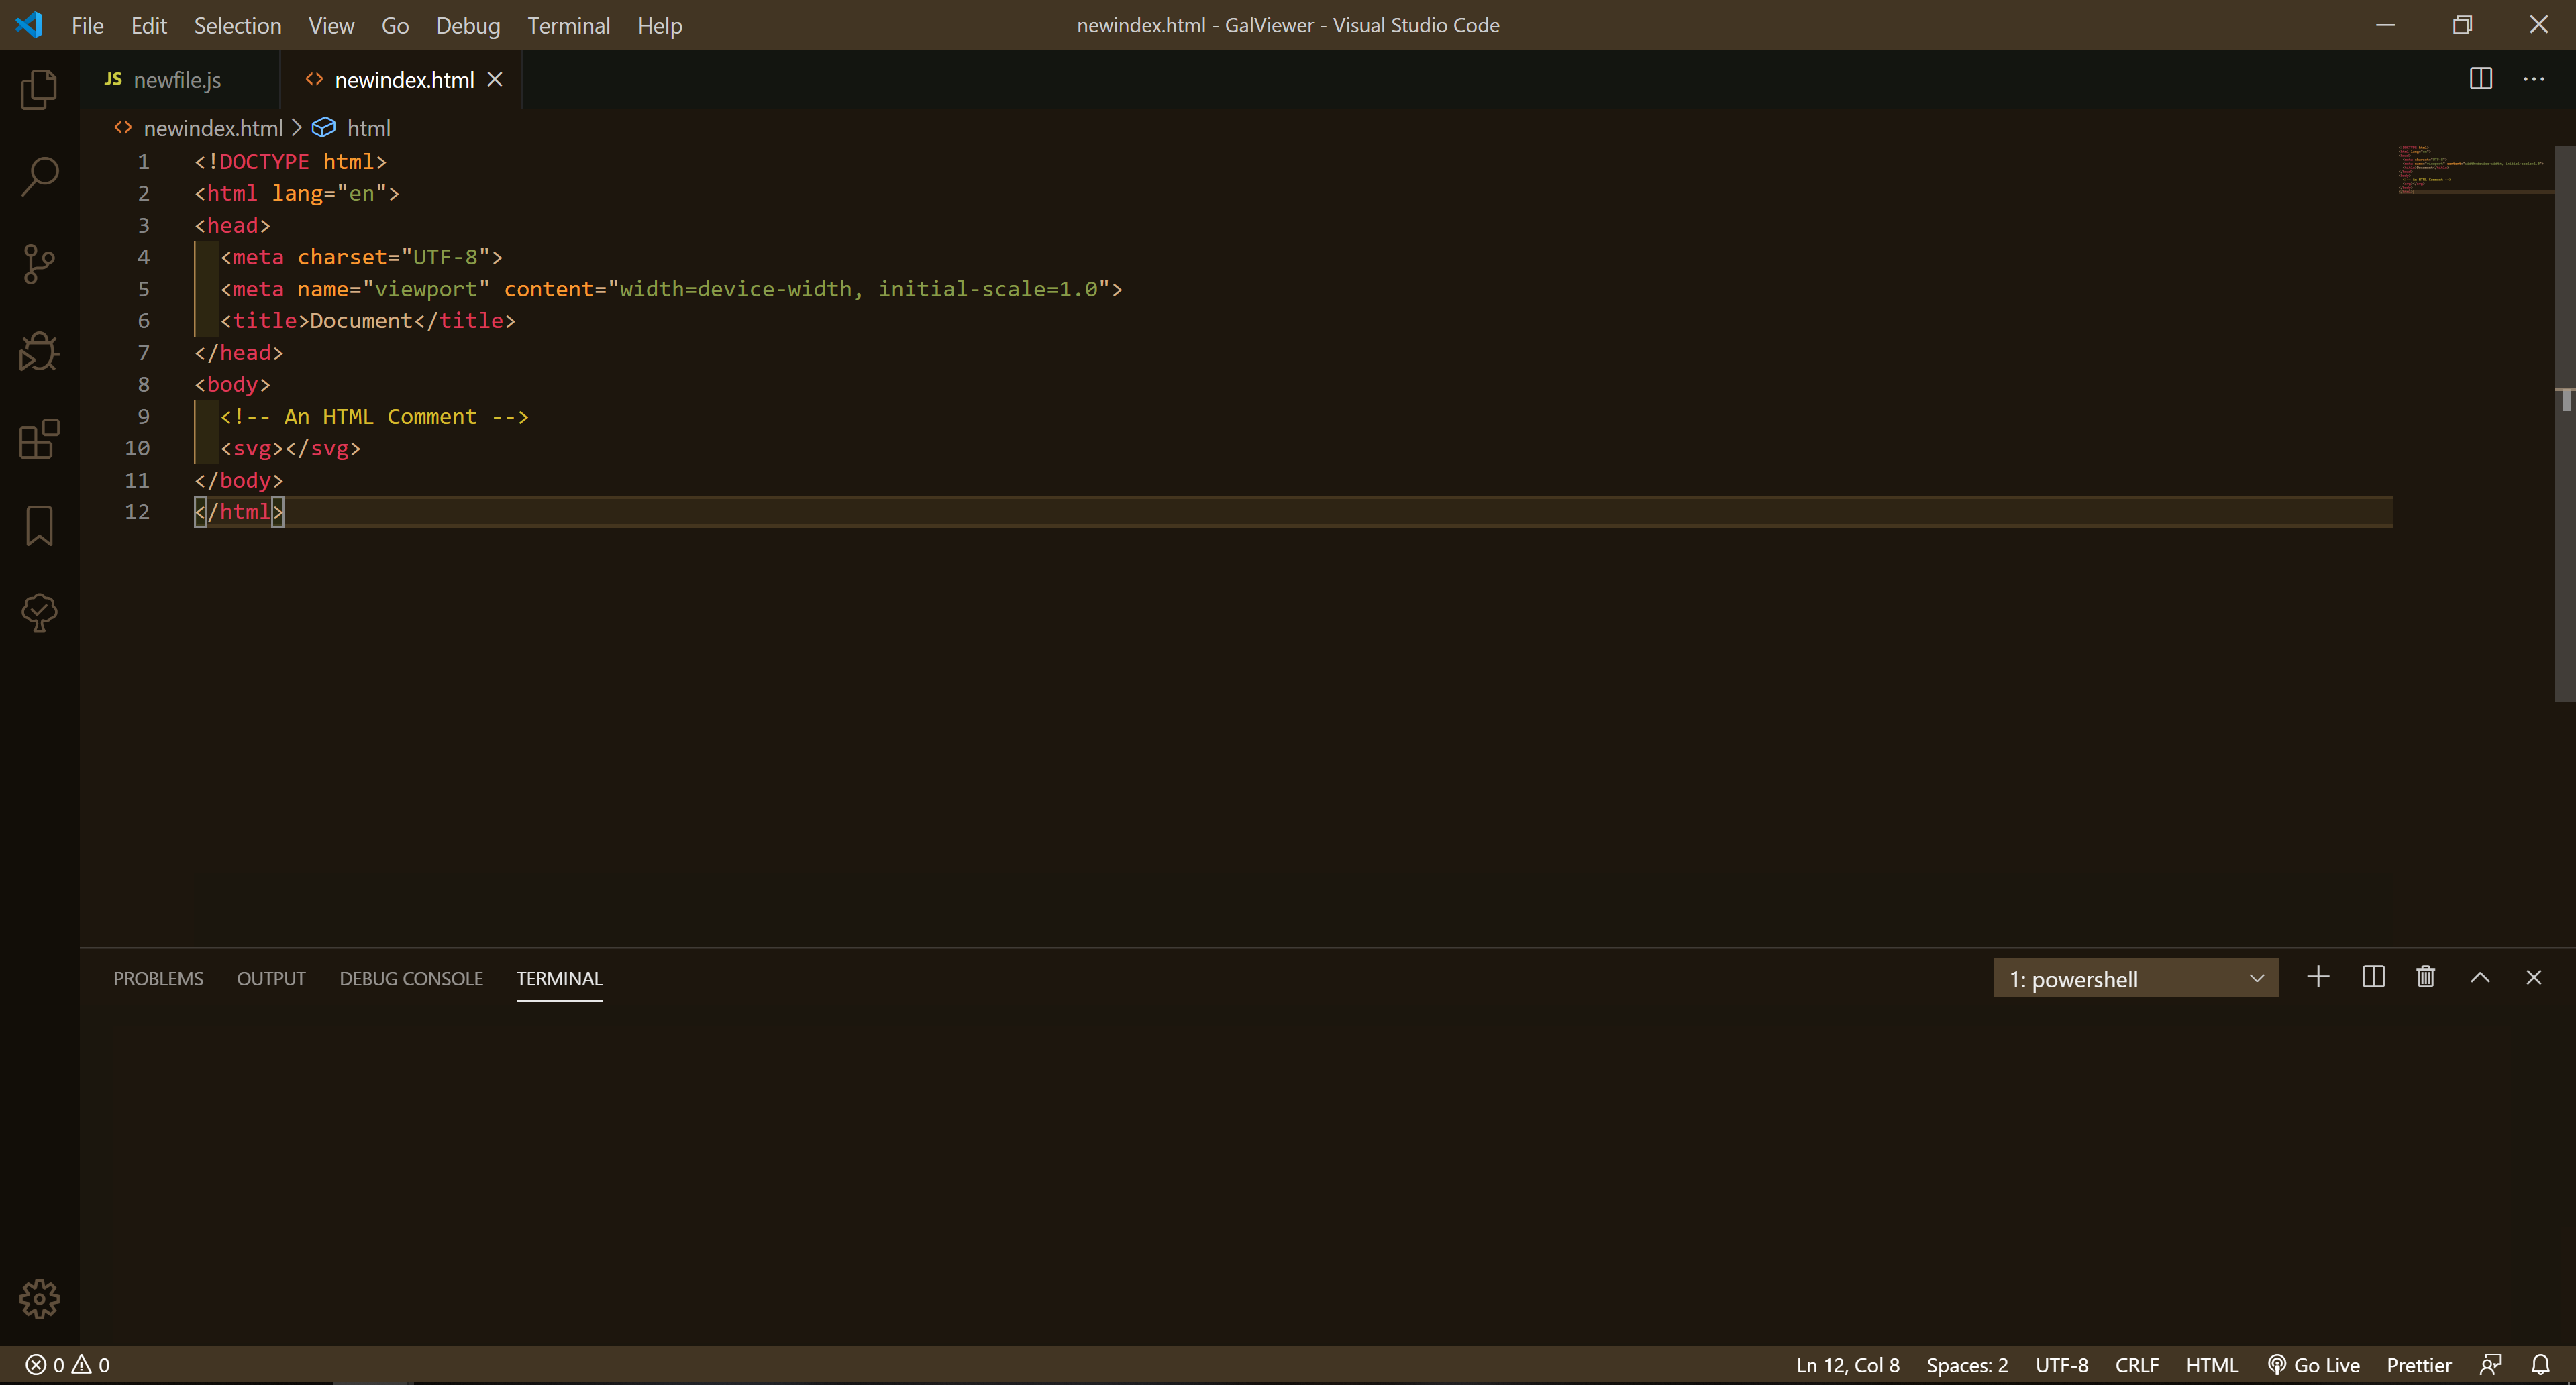Image resolution: width=2576 pixels, height=1385 pixels.
Task: Open the Search view in activity bar
Action: [39, 177]
